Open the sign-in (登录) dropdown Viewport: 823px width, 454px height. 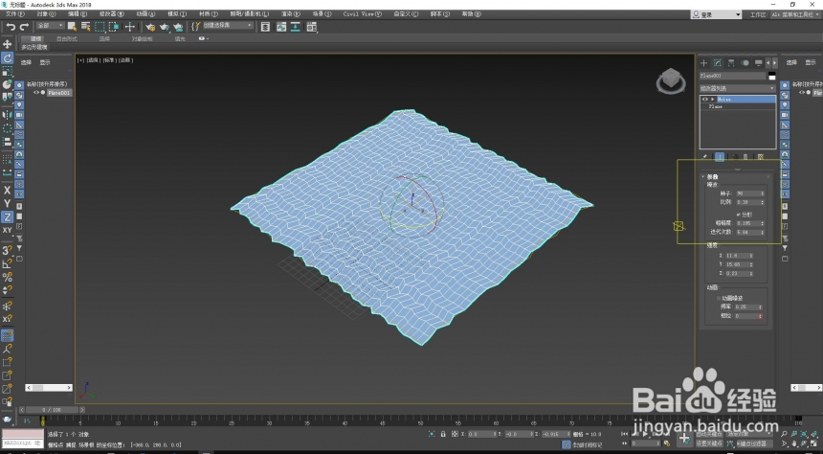tap(716, 14)
